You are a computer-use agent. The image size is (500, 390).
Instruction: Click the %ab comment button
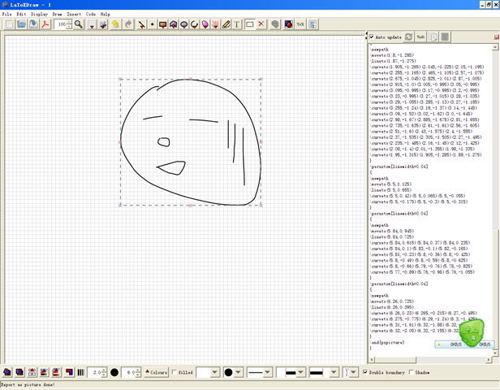(x=420, y=37)
